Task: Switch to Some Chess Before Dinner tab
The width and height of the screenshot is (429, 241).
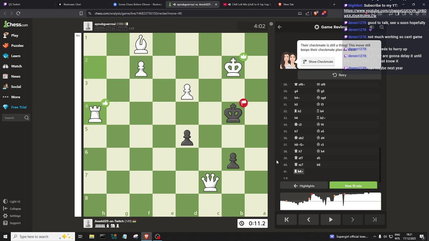Action: tap(137, 4)
